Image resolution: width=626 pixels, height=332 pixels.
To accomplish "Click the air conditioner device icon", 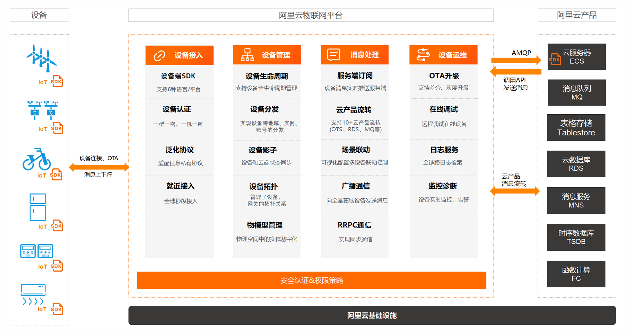I will [33, 295].
